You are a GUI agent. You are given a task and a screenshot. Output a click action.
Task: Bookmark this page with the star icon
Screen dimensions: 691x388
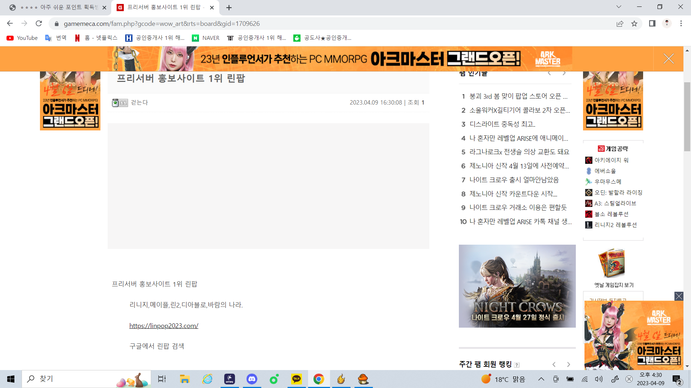click(634, 23)
